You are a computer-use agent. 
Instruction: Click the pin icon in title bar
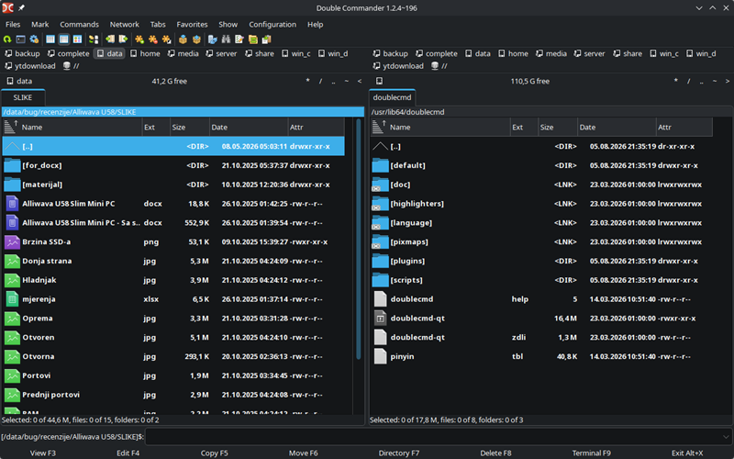pos(21,8)
